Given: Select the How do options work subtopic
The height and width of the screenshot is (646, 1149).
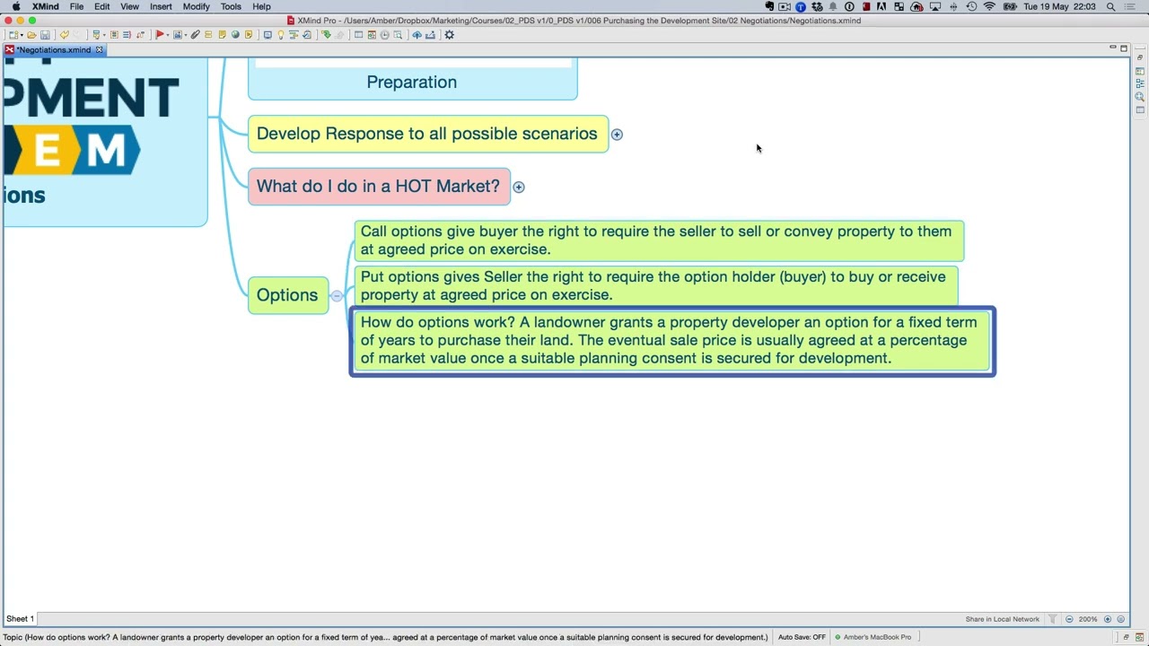Looking at the screenshot, I should pos(672,341).
